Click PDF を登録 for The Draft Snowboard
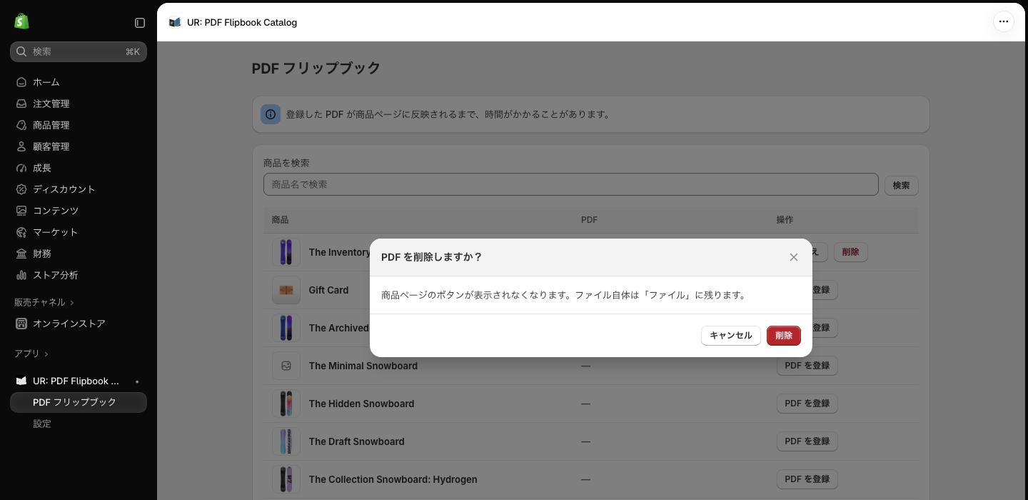Viewport: 1028px width, 500px height. click(x=807, y=441)
